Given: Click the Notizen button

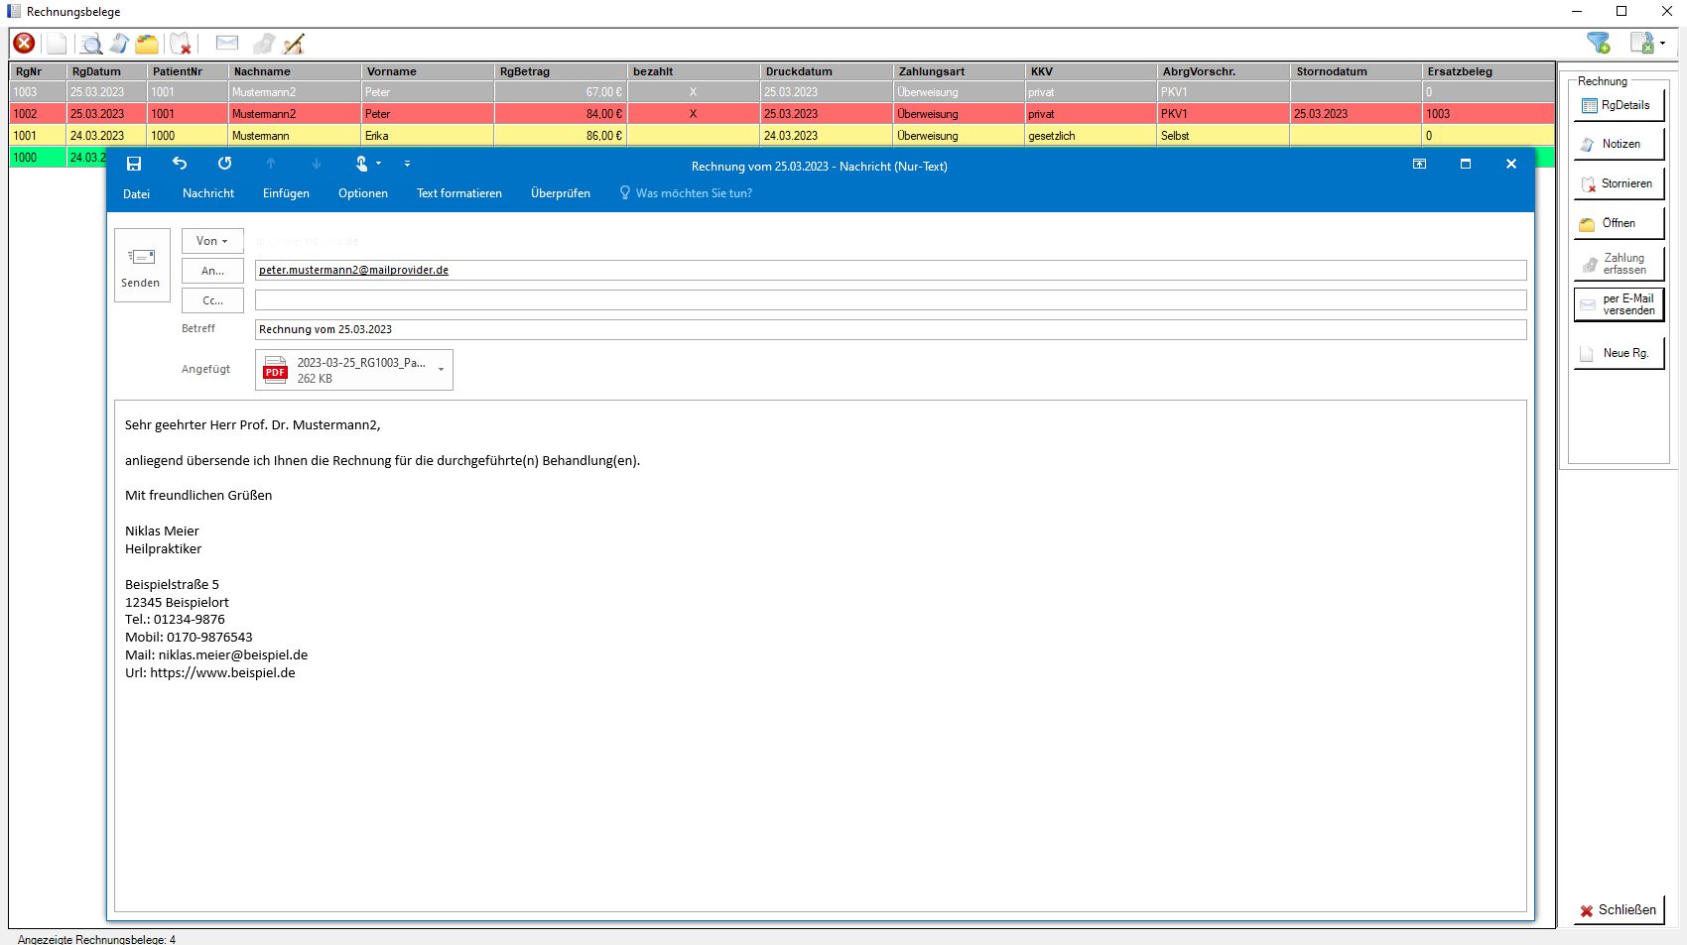Looking at the screenshot, I should tap(1618, 144).
